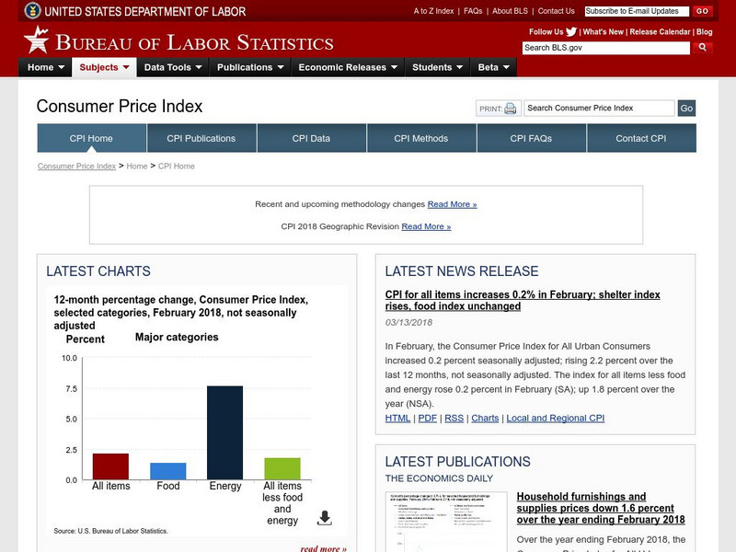Open the CPI February news release headline

[x=523, y=301]
